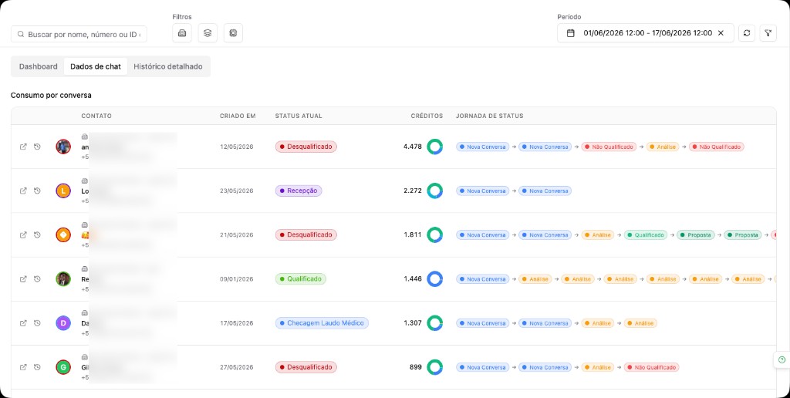Click the credits value 899

[416, 367]
